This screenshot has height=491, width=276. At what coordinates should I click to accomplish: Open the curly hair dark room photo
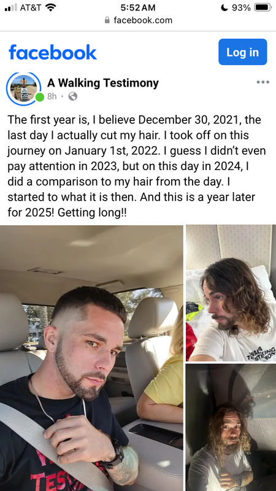click(231, 427)
